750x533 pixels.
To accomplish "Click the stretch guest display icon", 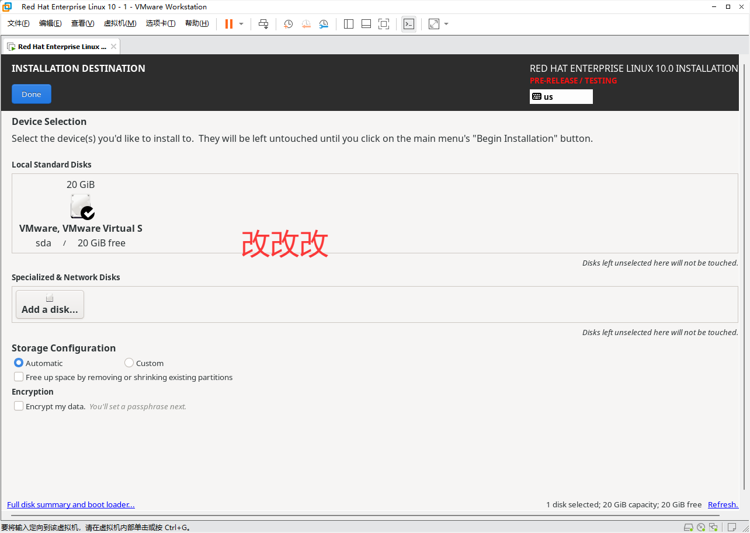I will tap(434, 24).
